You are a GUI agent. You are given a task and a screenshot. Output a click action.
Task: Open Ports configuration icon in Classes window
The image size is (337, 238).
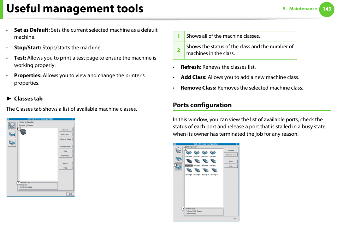12,143
